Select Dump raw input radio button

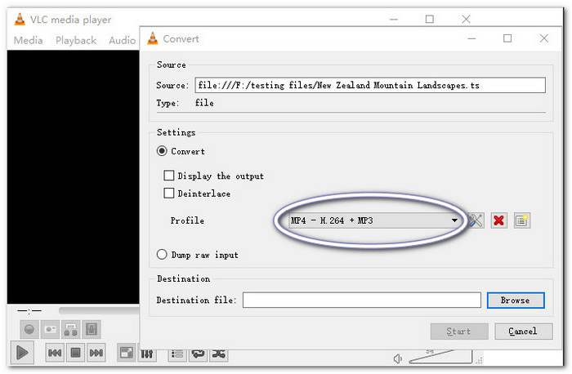162,255
